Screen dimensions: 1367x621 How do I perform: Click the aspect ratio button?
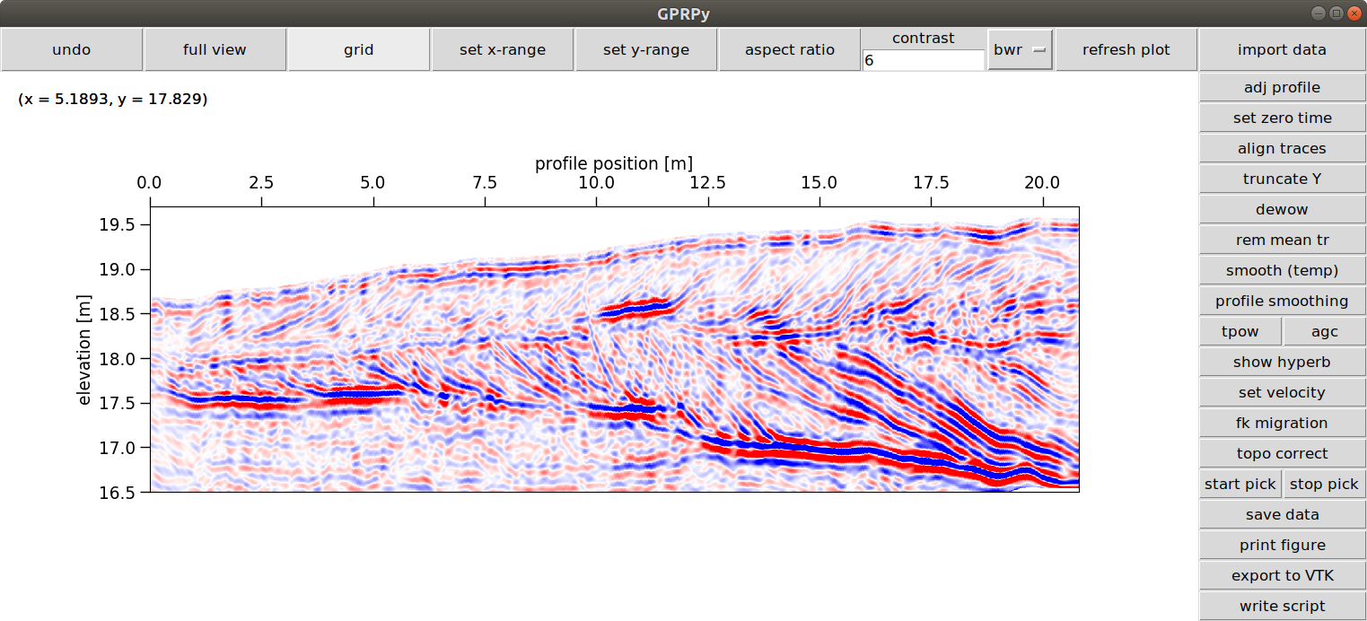[x=790, y=49]
